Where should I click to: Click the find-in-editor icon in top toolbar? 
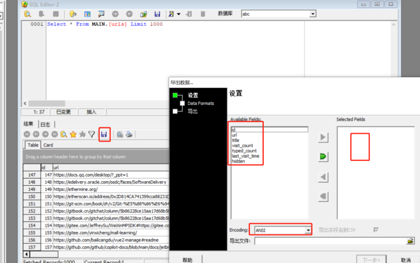101,14
